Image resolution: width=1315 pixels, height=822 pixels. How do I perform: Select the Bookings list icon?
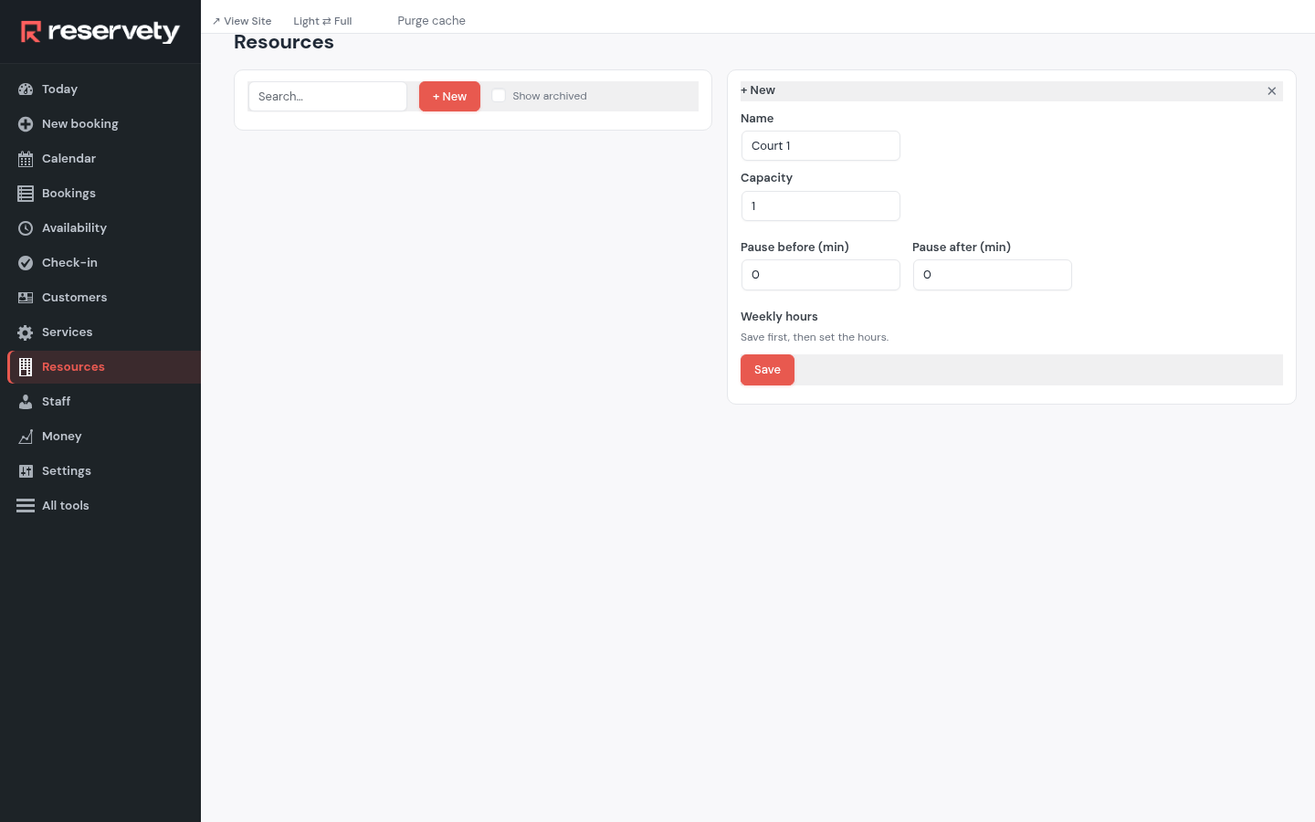26,194
